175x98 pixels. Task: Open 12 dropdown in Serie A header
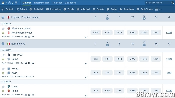pyautogui.click(x=144, y=45)
